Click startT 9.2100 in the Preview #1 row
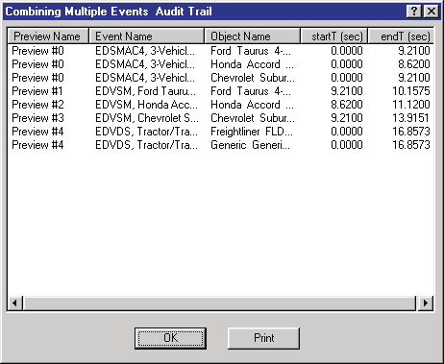The height and width of the screenshot is (364, 444). tap(347, 91)
